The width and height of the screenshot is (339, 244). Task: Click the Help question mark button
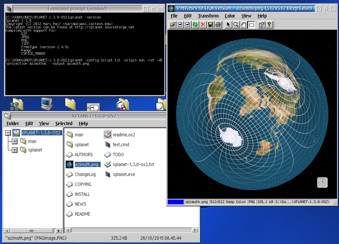[269, 24]
